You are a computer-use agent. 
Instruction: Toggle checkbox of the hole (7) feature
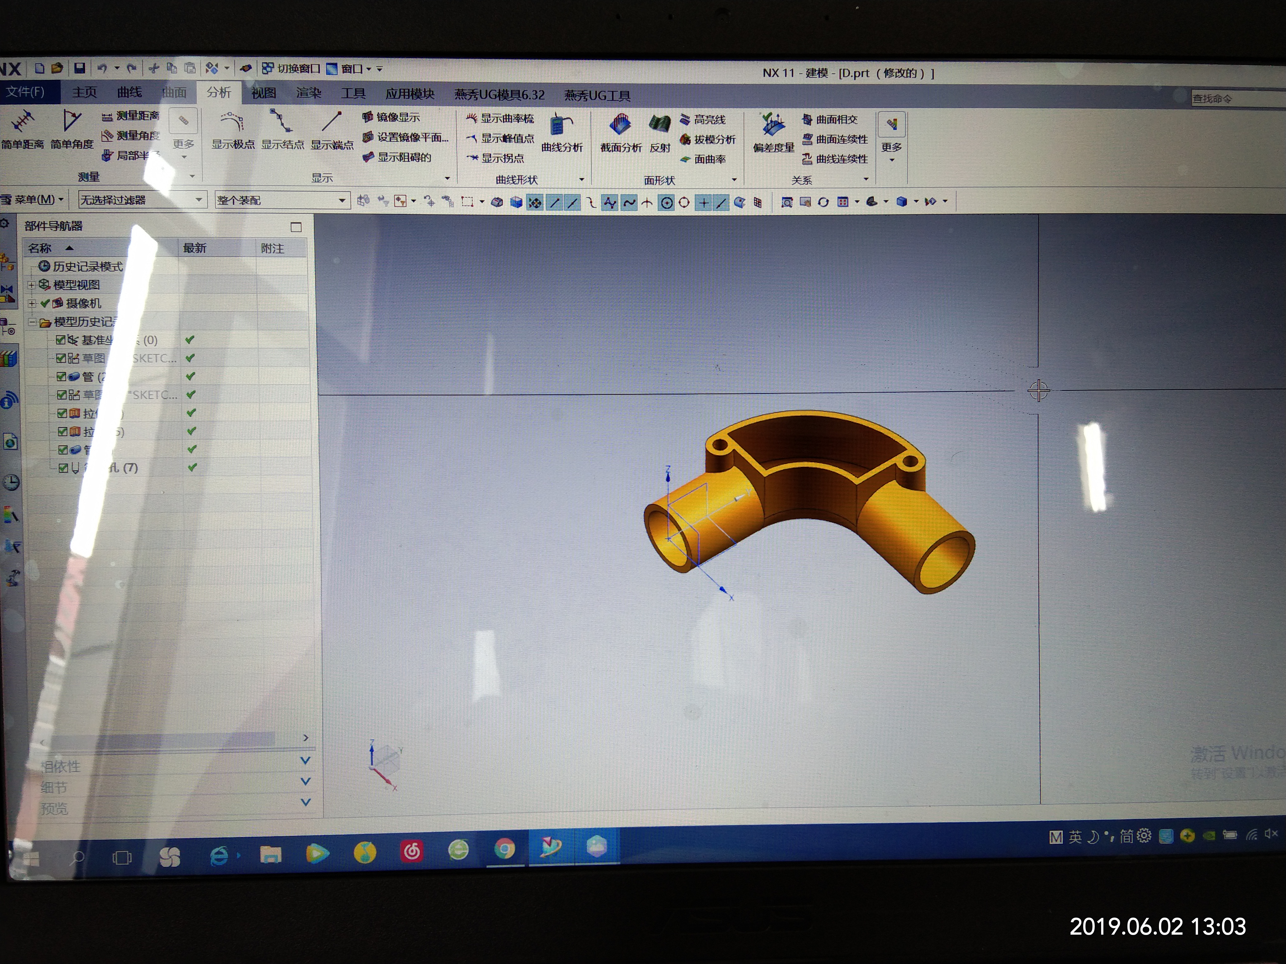[63, 468]
